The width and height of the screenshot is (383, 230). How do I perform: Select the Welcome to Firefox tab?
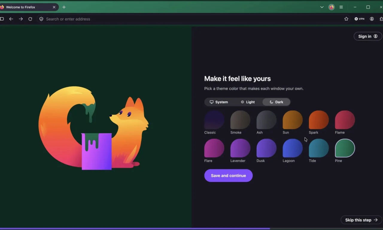28,7
